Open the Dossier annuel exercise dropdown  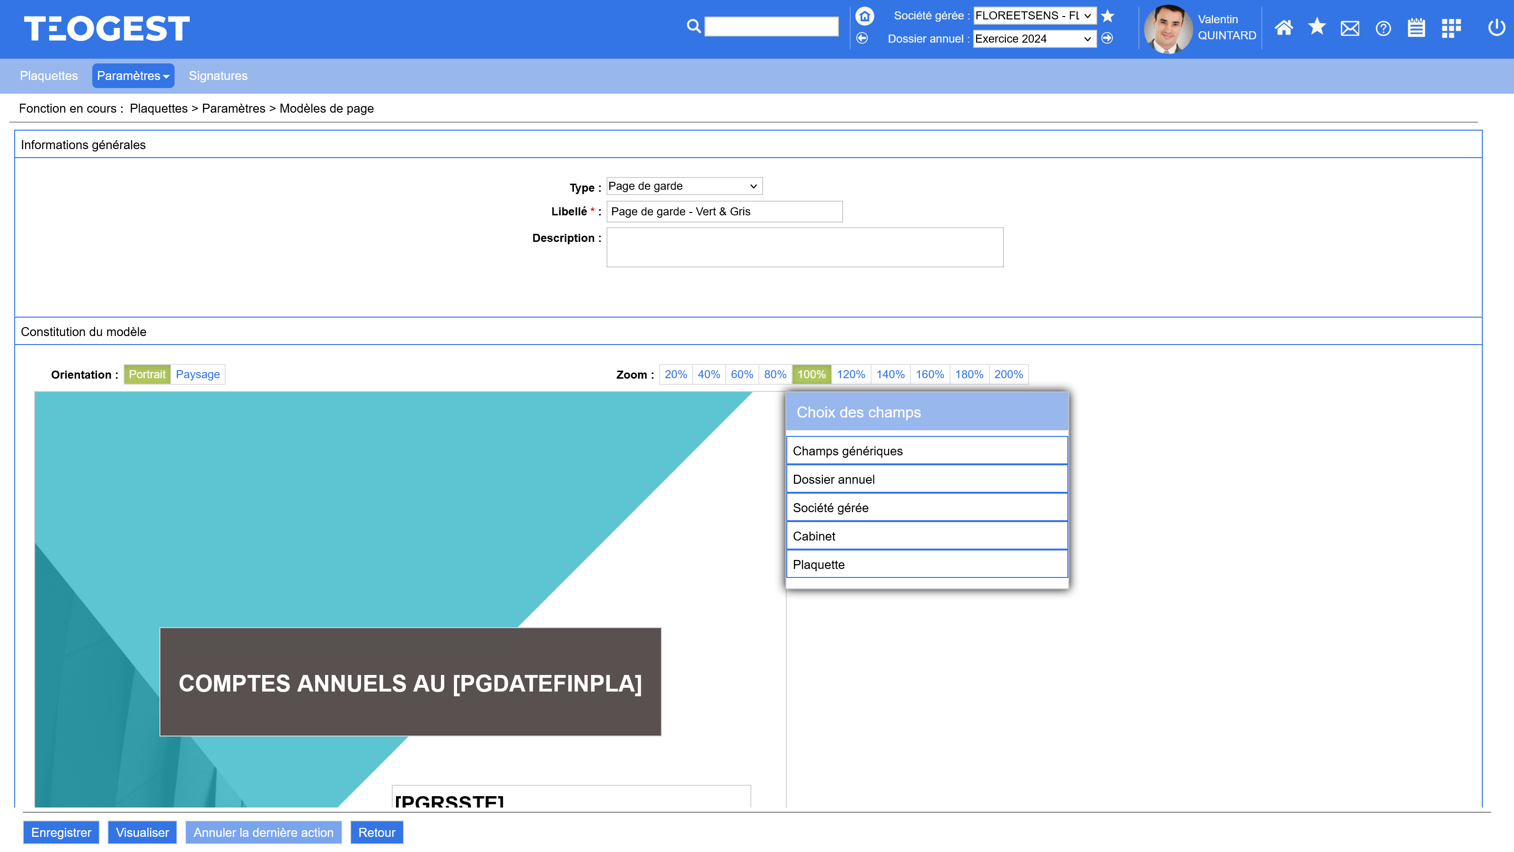click(x=1034, y=39)
